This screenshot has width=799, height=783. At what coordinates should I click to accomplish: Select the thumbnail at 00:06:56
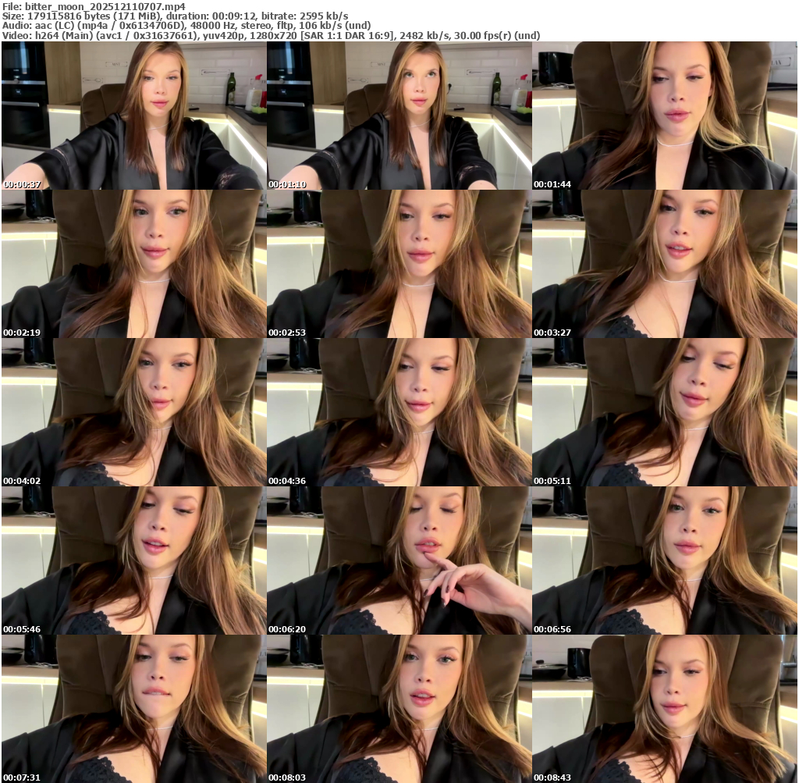[x=665, y=561]
